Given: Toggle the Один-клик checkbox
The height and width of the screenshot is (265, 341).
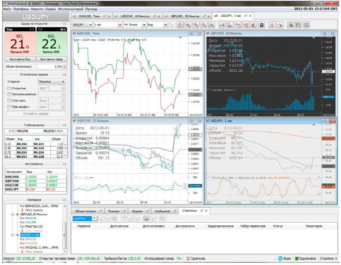Looking at the screenshot, I should [188, 258].
